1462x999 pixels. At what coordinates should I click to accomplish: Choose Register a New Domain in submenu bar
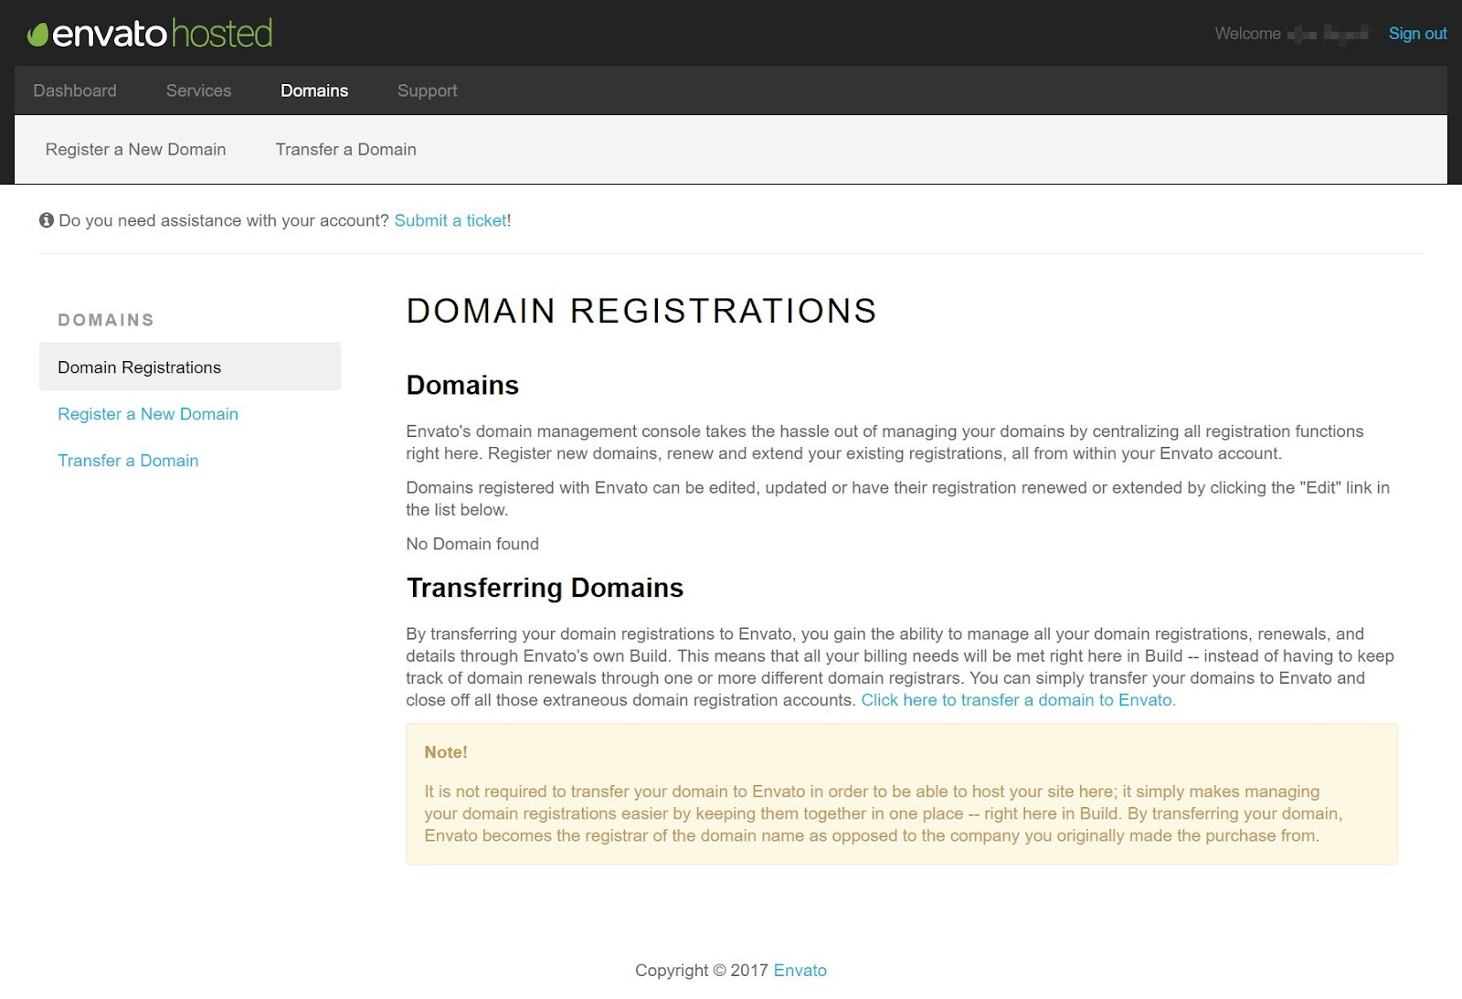pos(135,149)
